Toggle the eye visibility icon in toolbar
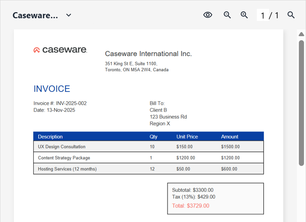Image resolution: width=306 pixels, height=222 pixels. click(x=208, y=15)
